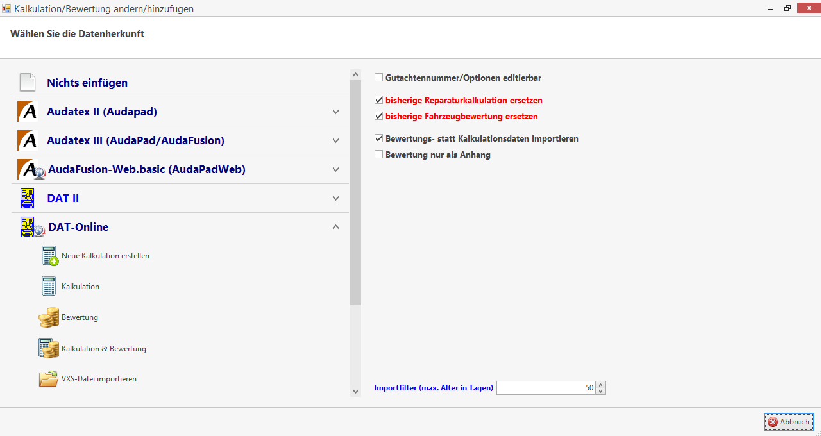
Task: Enable Gutachtennummer/Optionen editierbar checkbox
Action: pos(379,78)
